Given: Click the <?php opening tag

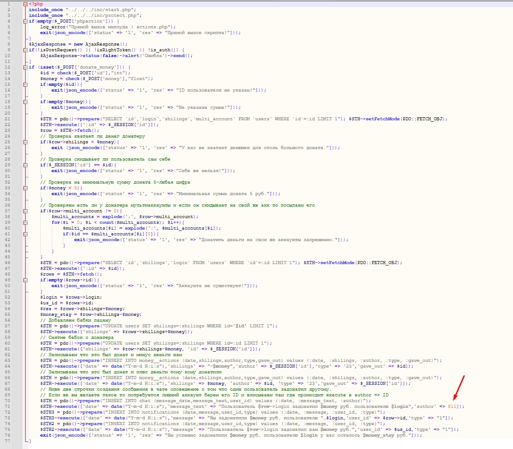Looking at the screenshot, I should pyautogui.click(x=36, y=4).
